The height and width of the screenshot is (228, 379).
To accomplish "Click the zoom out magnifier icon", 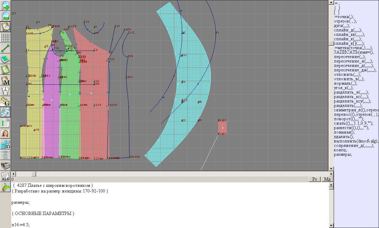I will (6, 16).
